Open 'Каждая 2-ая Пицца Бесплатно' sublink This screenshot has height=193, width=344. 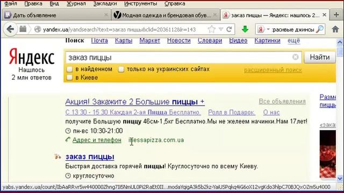pos(133,113)
